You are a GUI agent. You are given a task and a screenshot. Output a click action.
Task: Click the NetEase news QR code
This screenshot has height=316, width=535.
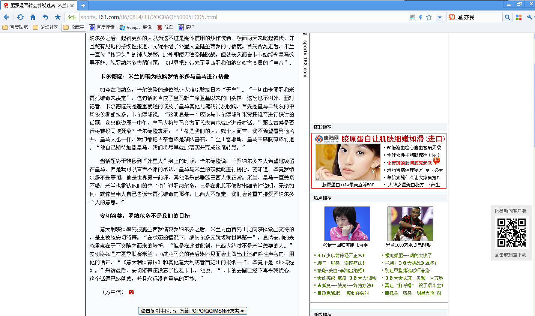[511, 232]
